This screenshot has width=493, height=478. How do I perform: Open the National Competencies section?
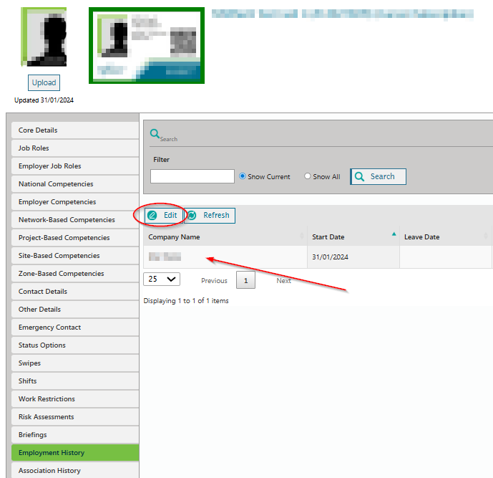tap(75, 184)
